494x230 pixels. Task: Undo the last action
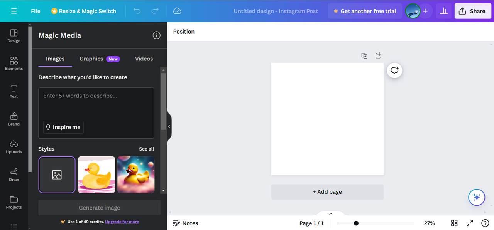point(137,11)
